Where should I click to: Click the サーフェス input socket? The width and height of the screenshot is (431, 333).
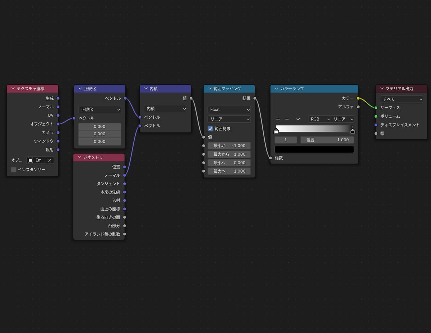coord(376,108)
